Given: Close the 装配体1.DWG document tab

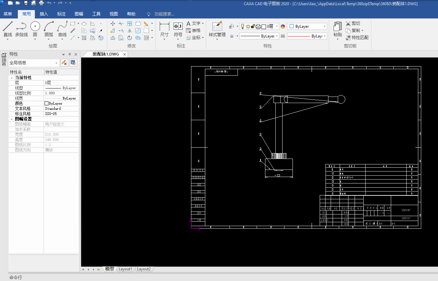Looking at the screenshot, I should pyautogui.click(x=124, y=54).
